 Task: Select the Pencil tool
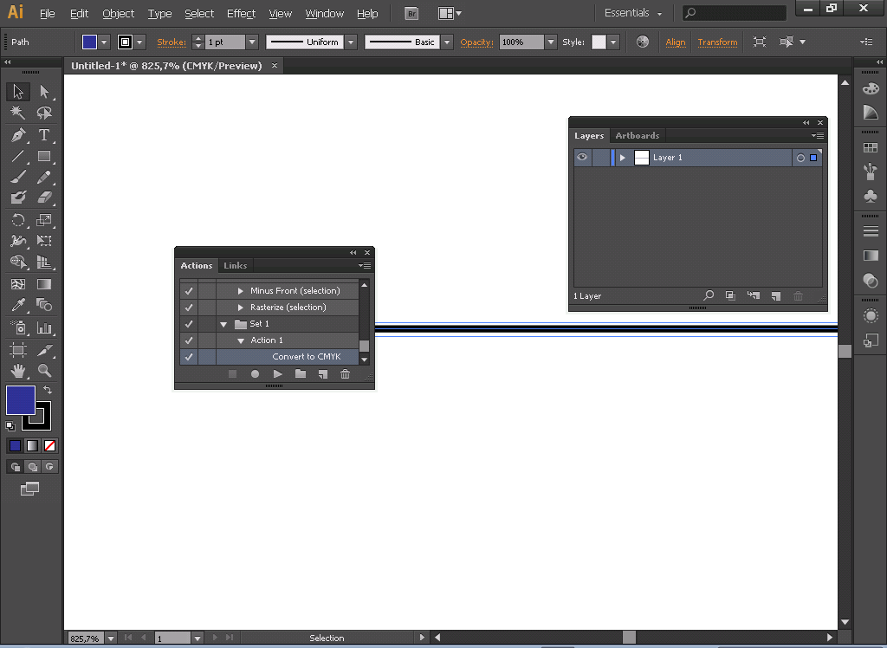pyautogui.click(x=44, y=177)
